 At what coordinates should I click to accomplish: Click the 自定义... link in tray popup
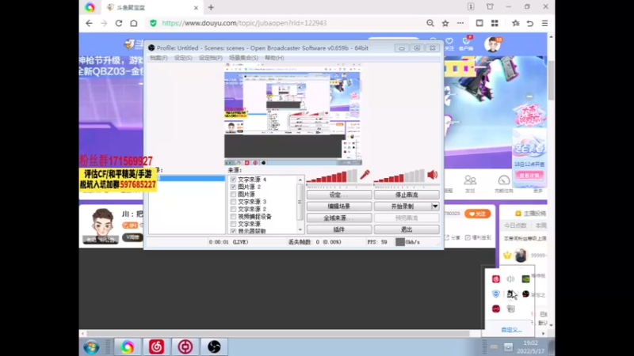[511, 330]
